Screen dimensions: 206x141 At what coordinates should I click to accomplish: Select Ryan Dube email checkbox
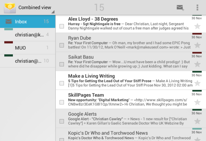(x=62, y=45)
